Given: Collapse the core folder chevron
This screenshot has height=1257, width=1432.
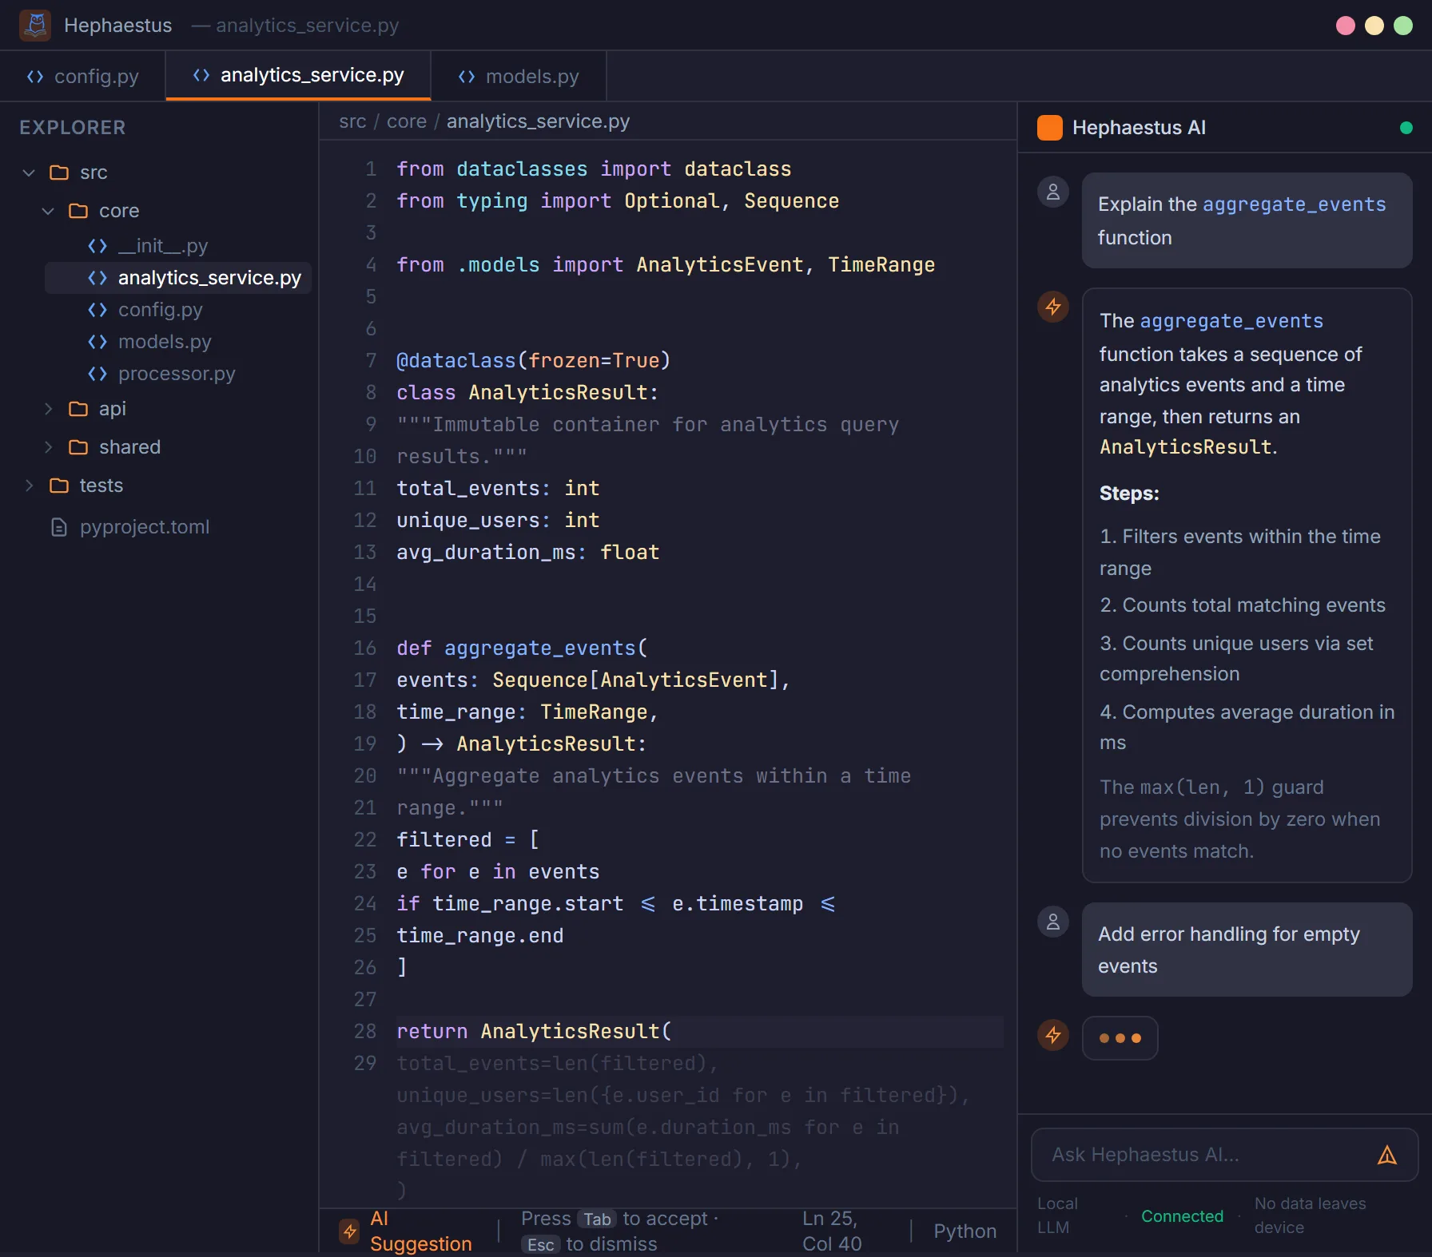Looking at the screenshot, I should [48, 211].
